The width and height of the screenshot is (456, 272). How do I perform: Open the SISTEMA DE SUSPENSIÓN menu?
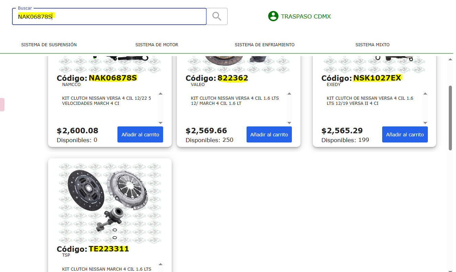click(49, 45)
